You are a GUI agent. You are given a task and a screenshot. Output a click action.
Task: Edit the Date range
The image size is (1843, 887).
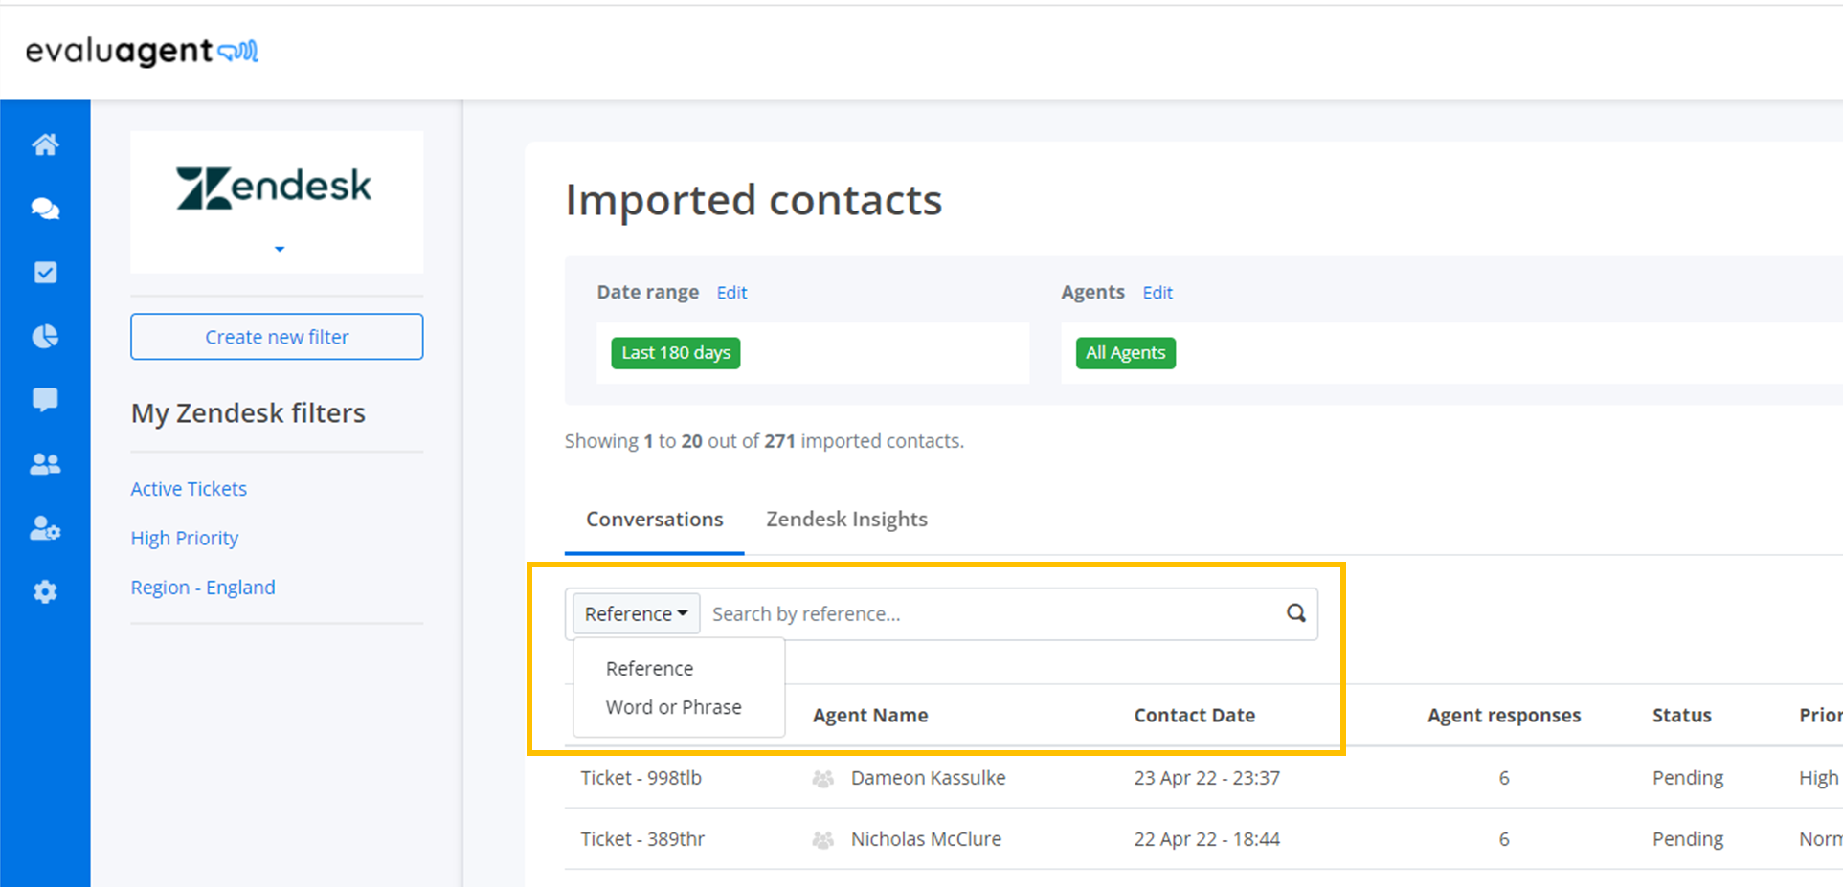pos(731,293)
